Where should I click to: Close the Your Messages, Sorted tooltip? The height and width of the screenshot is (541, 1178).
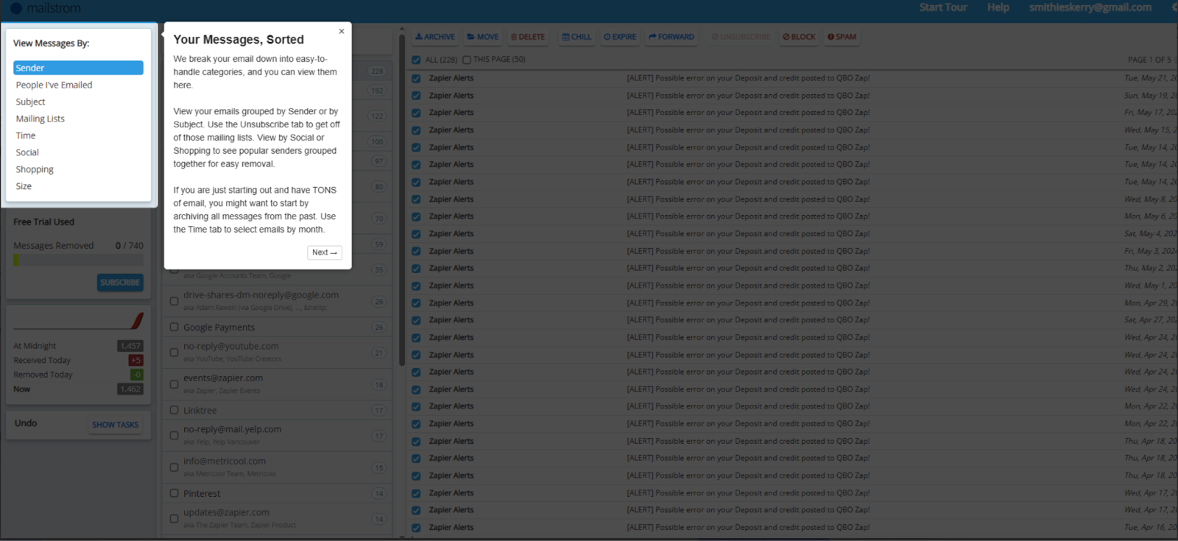coord(342,32)
